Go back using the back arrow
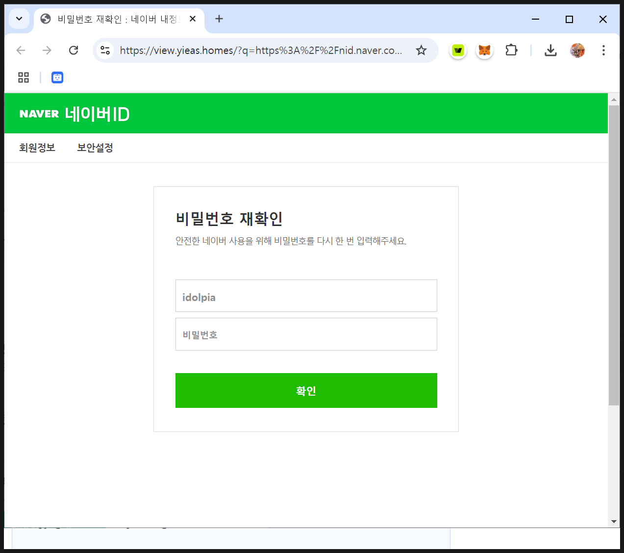 tap(21, 50)
